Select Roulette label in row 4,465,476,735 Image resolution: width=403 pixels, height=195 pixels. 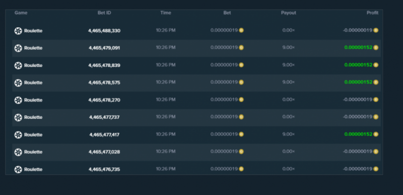(x=33, y=170)
